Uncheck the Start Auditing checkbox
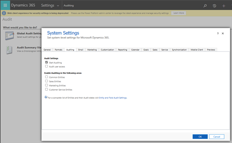Screen dimensions: 232x143 (x=46, y=62)
